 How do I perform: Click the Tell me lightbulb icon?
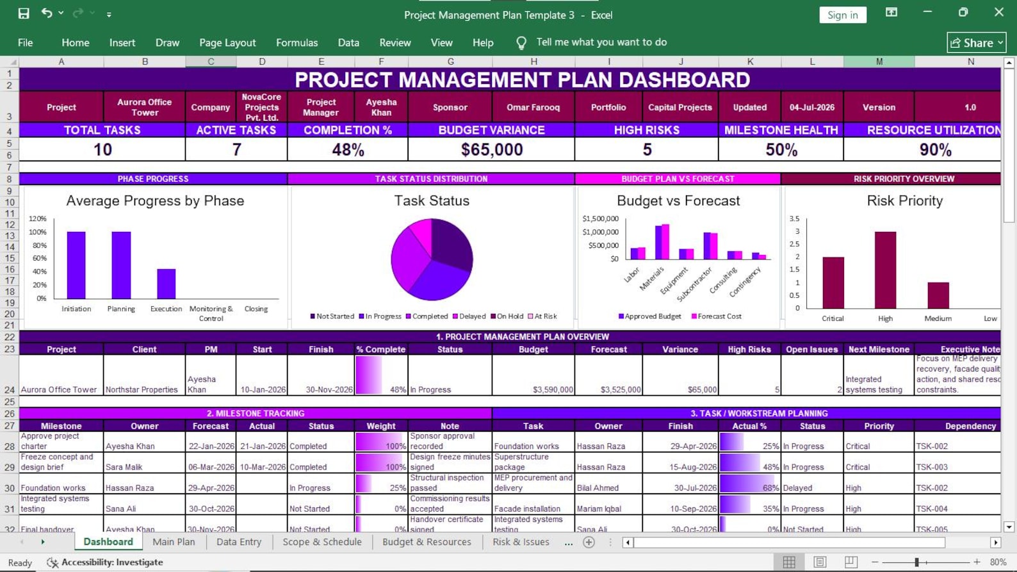(x=521, y=43)
